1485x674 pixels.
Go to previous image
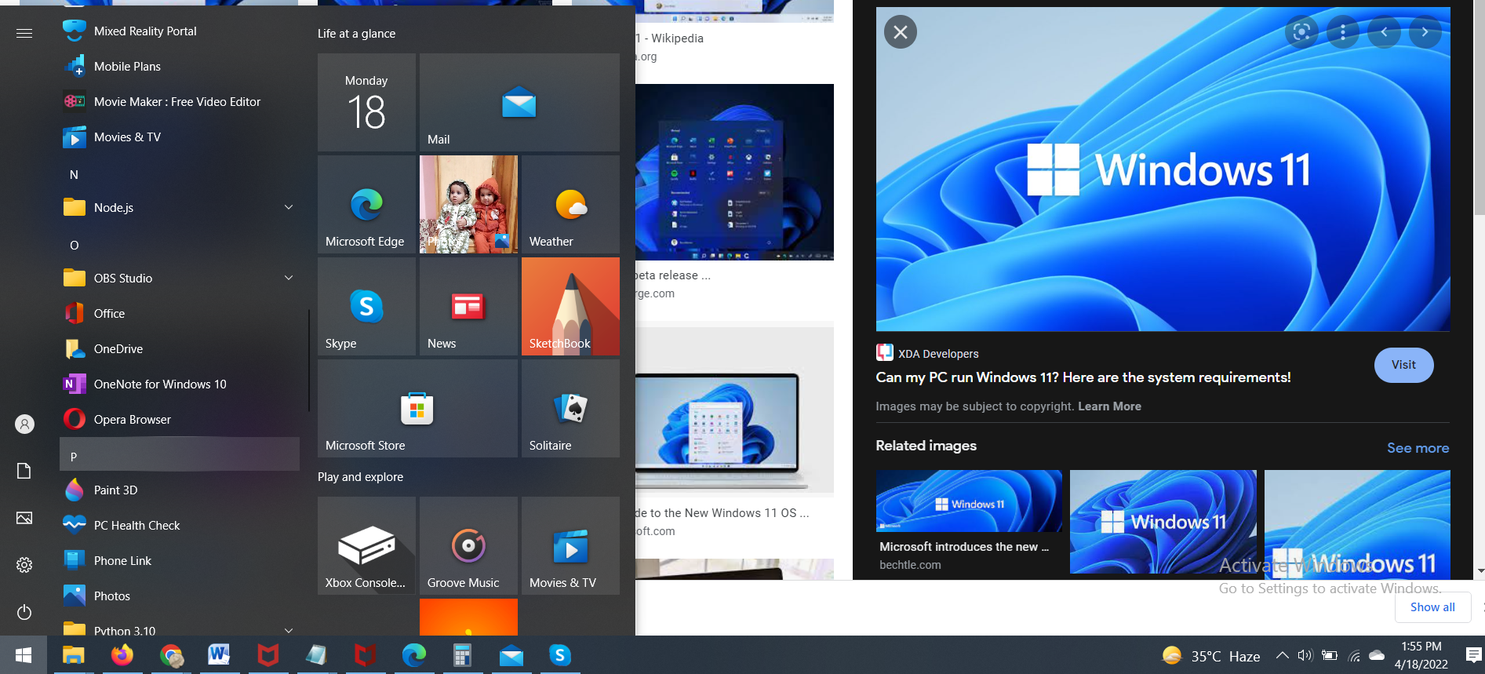[1384, 32]
